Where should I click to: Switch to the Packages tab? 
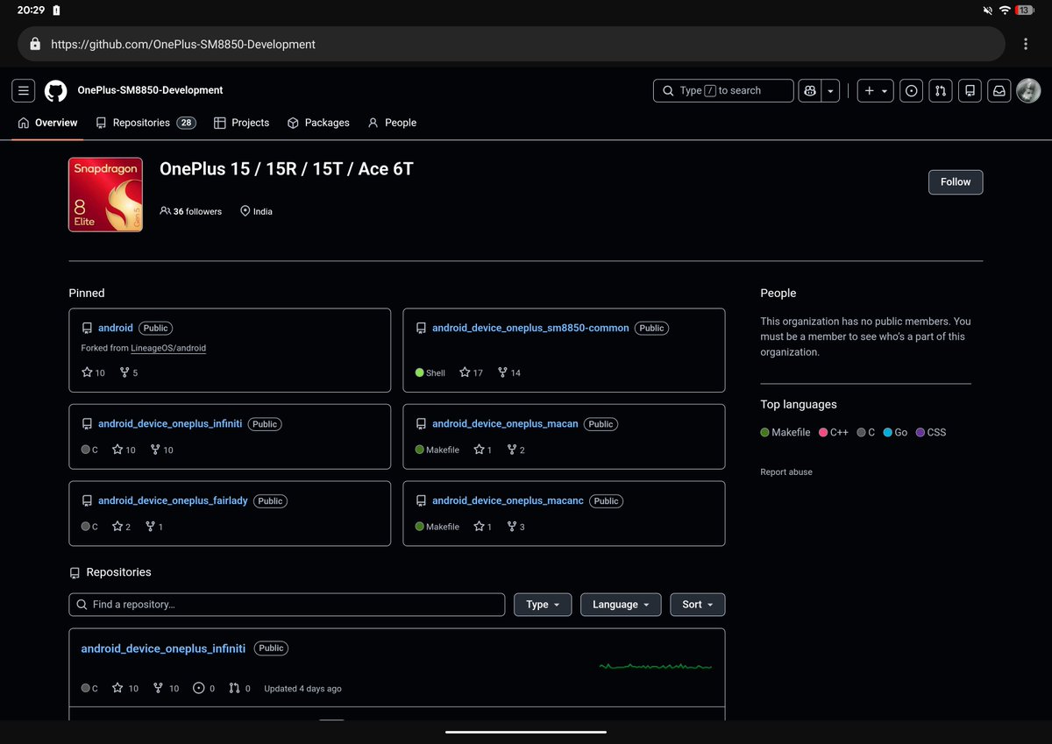point(318,123)
